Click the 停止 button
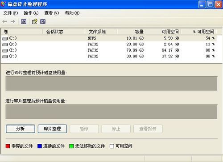 point(116,129)
